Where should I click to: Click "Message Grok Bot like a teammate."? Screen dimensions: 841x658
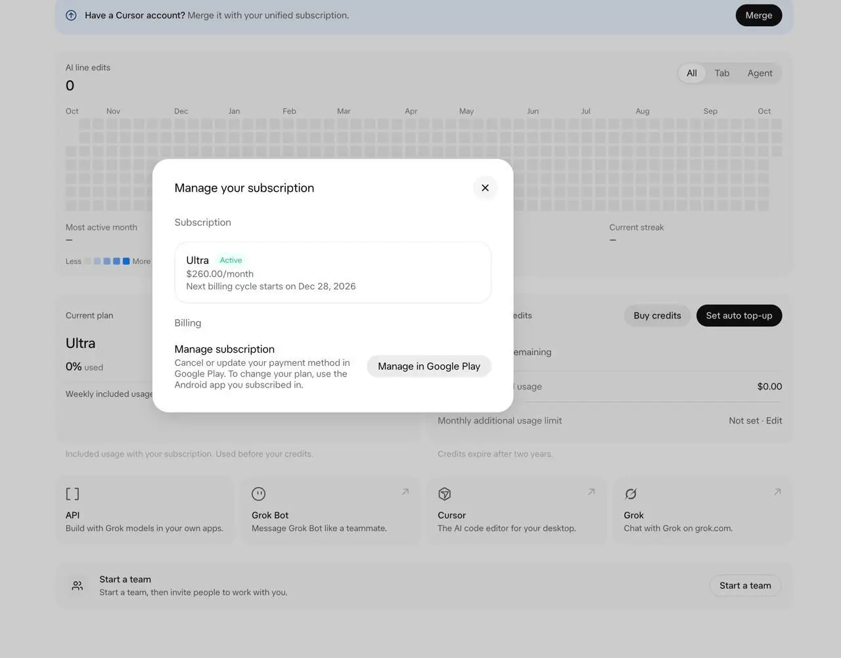pos(319,529)
